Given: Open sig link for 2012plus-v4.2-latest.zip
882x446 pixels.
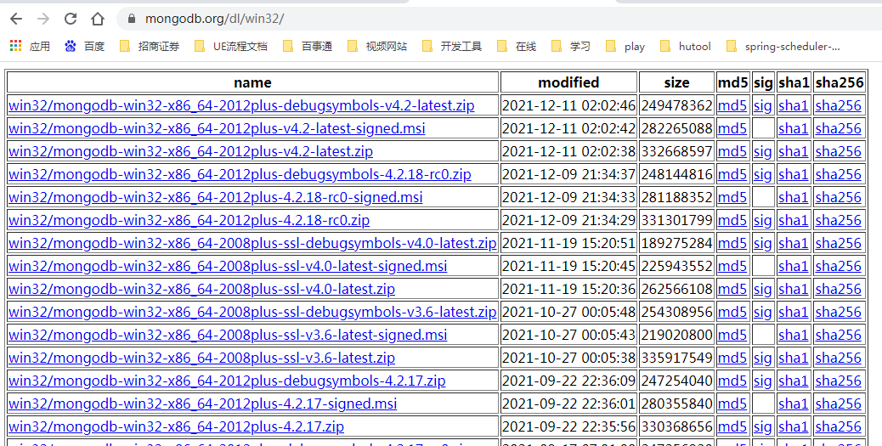Looking at the screenshot, I should coord(763,151).
